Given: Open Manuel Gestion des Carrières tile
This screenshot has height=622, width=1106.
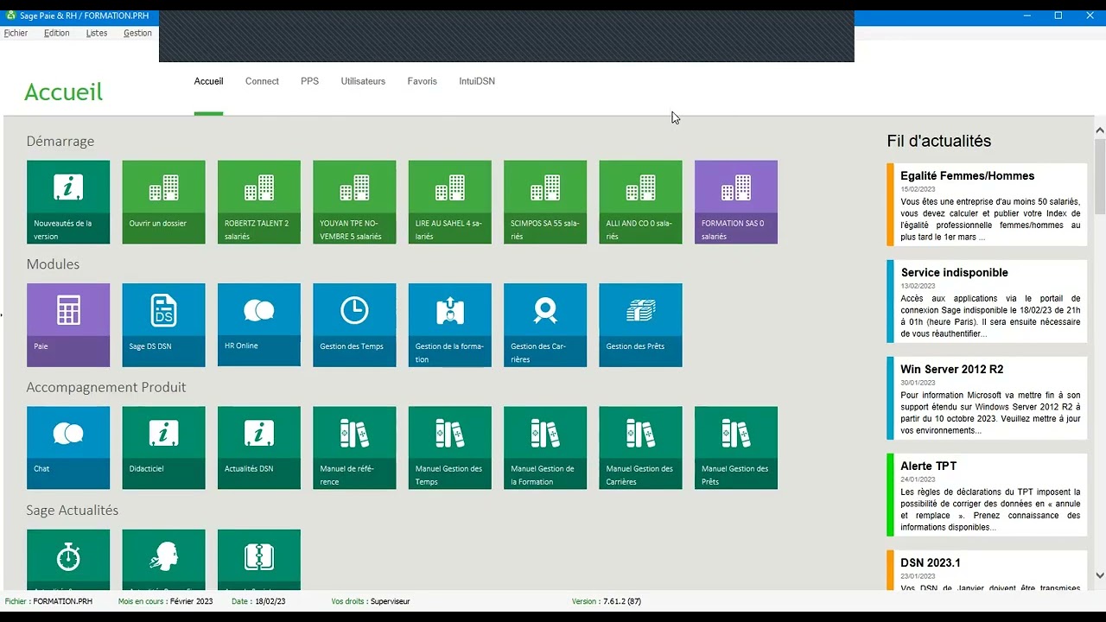Looking at the screenshot, I should [x=640, y=448].
